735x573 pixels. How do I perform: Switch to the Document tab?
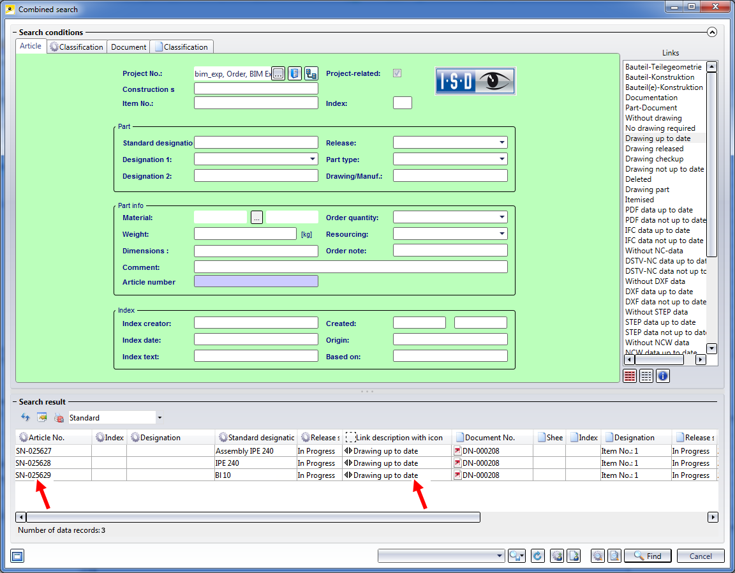(x=128, y=47)
